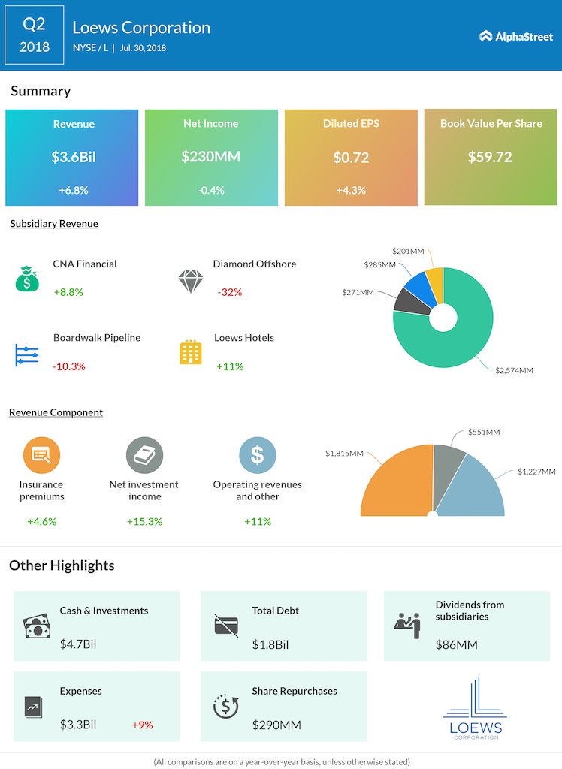Click the $1,815MM chart label

pyautogui.click(x=344, y=453)
